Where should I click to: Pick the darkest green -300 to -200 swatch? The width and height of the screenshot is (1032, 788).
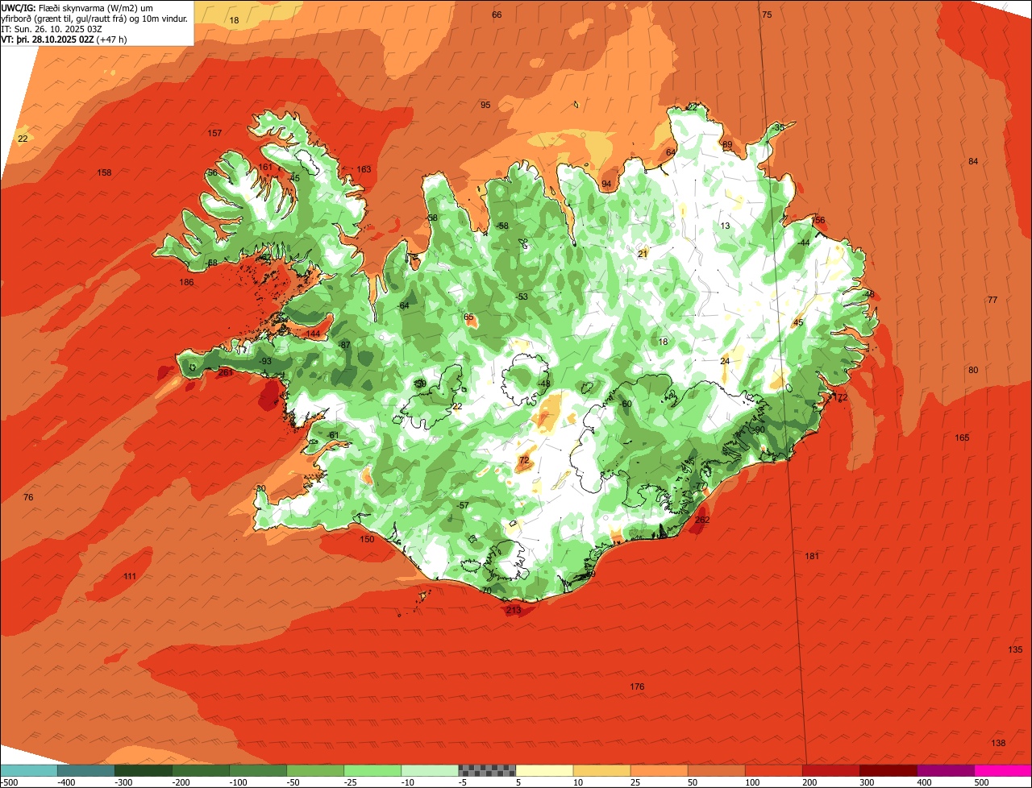[x=143, y=770]
